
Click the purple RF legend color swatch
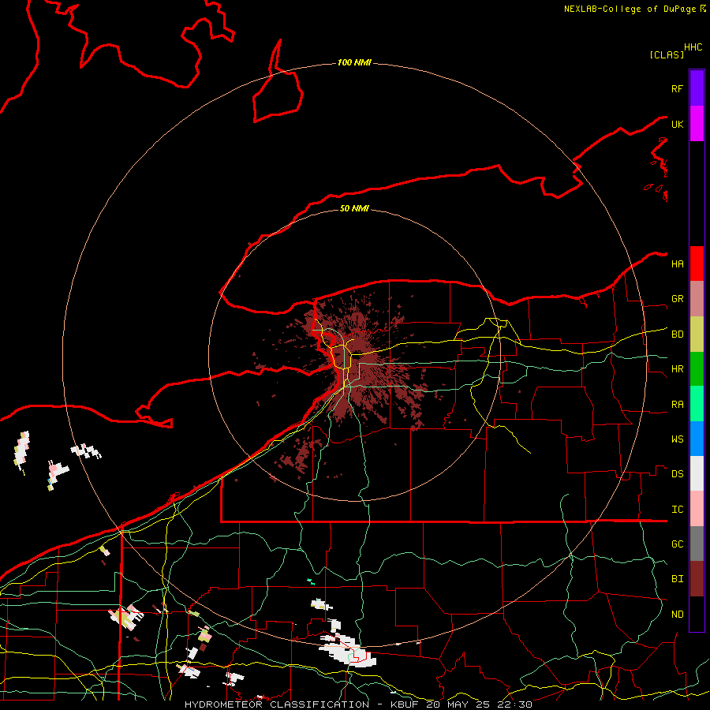pyautogui.click(x=697, y=88)
